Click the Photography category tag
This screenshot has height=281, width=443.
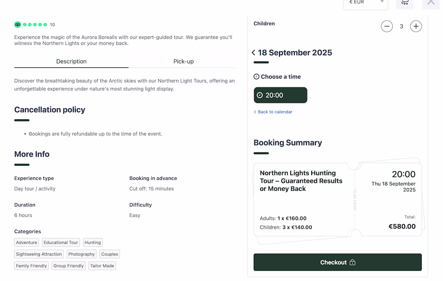coord(81,254)
